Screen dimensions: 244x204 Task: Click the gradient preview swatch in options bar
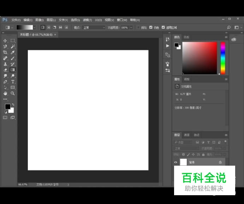[25, 27]
